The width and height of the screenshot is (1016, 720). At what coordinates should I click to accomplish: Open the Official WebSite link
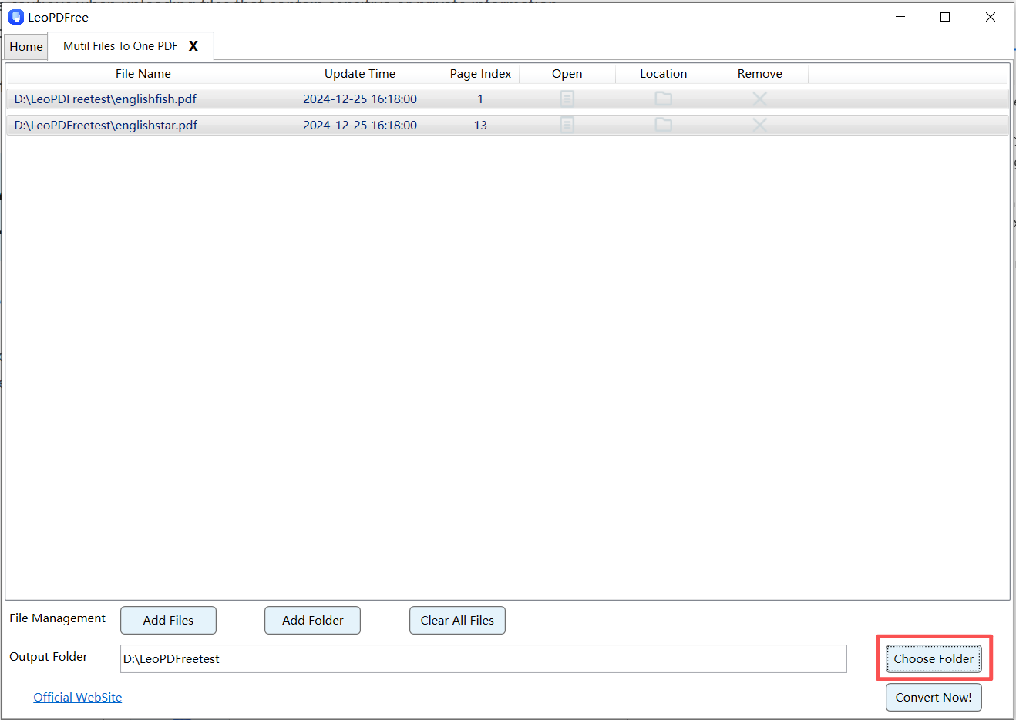pyautogui.click(x=77, y=697)
